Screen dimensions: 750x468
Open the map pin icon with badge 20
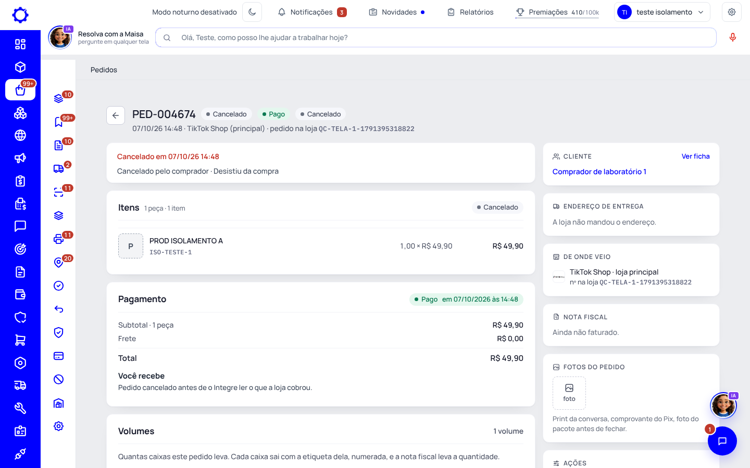59,262
